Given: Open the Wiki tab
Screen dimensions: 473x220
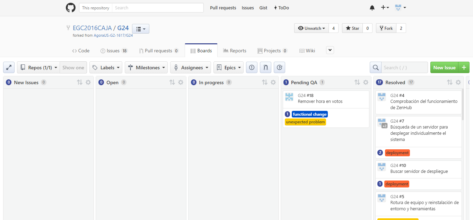Looking at the screenshot, I should click(x=307, y=51).
